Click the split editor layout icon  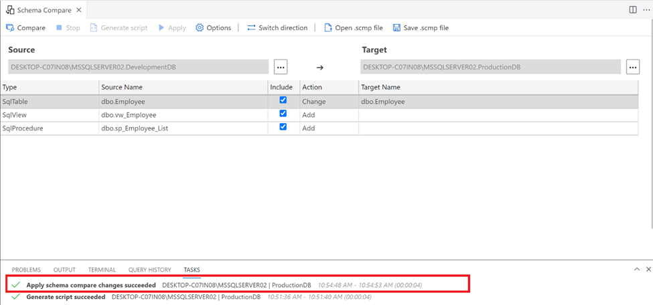[x=633, y=10]
